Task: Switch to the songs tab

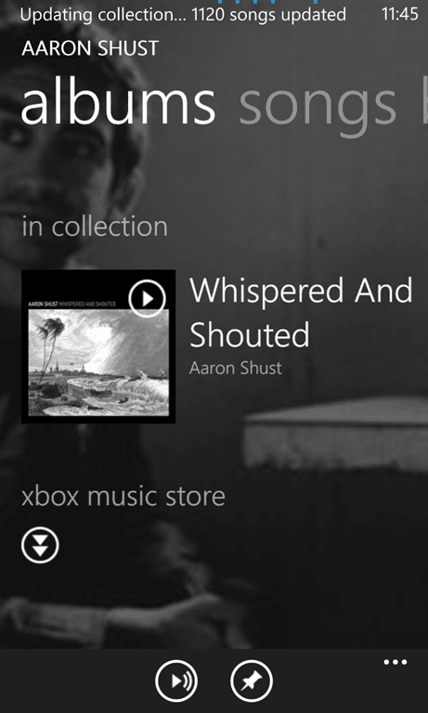Action: pos(318,104)
